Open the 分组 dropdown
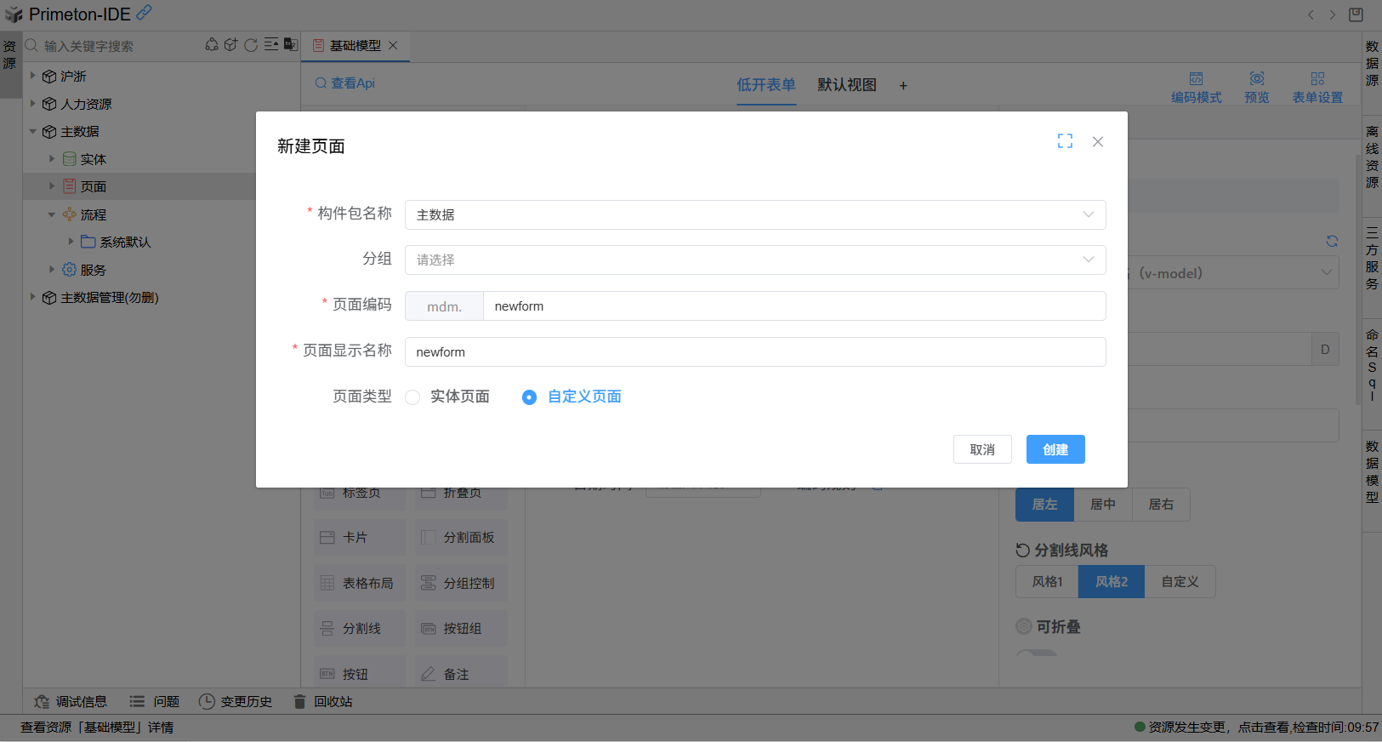Image resolution: width=1382 pixels, height=742 pixels. tap(754, 260)
